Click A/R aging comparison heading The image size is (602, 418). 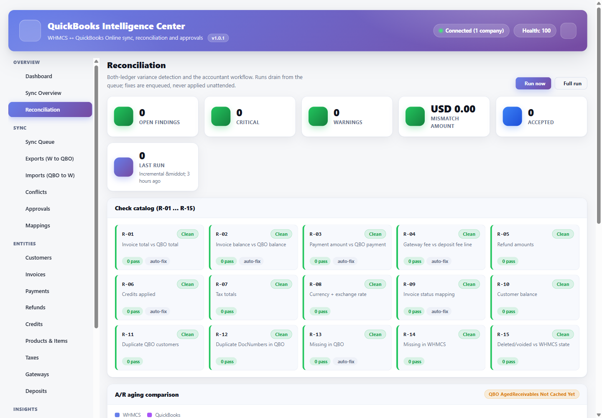click(x=147, y=395)
